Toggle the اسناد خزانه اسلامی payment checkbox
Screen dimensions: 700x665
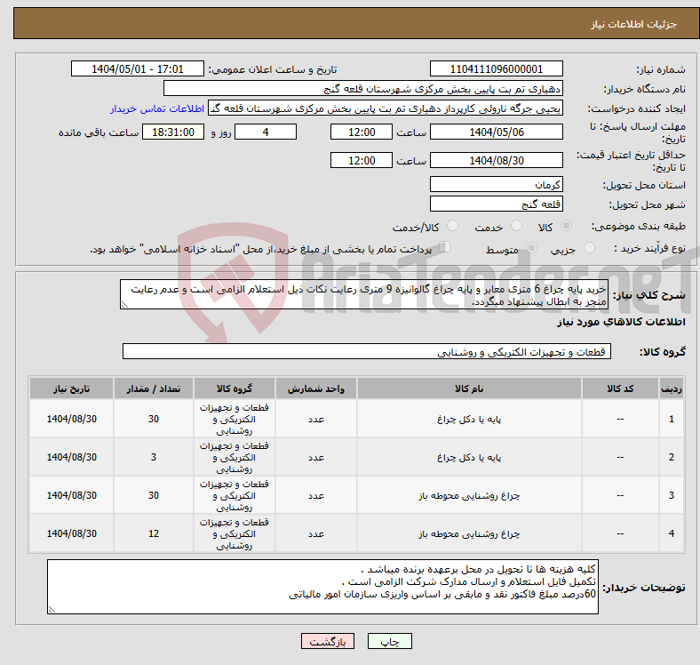click(x=445, y=247)
